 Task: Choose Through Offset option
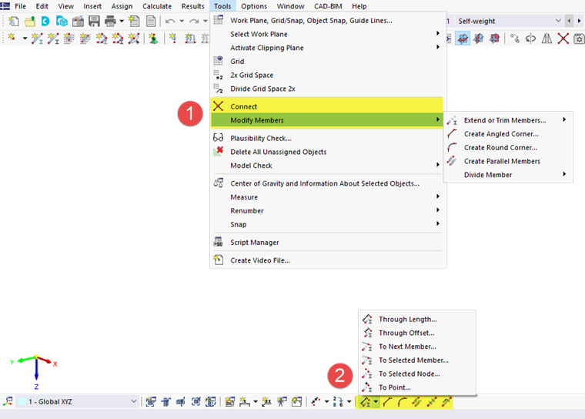pos(416,333)
